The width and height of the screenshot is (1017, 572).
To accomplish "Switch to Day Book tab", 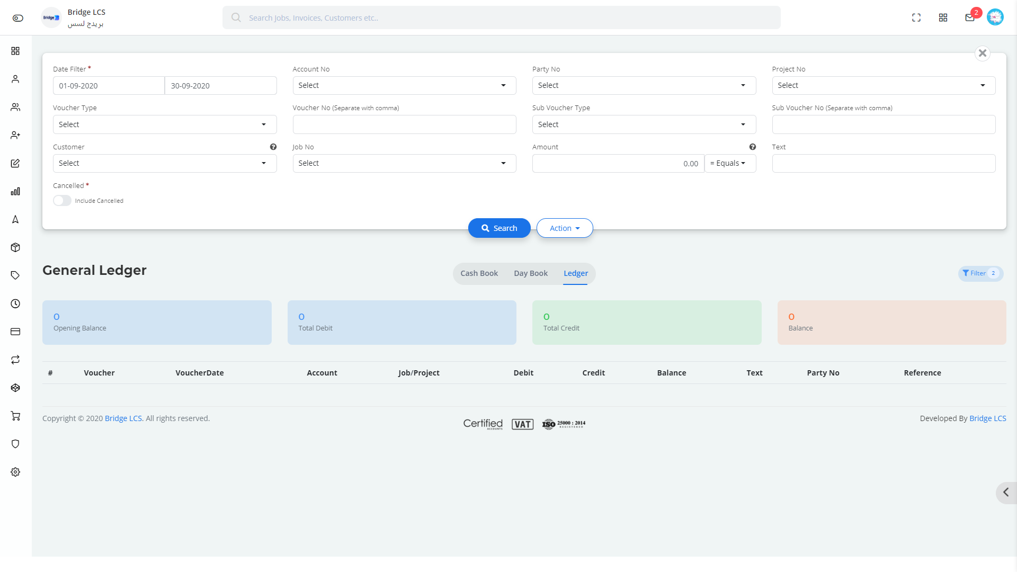I will coord(531,273).
